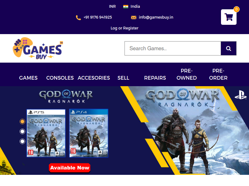Image resolution: width=249 pixels, height=186 pixels.
Task: Focus the Search Games input field
Action: [x=173, y=48]
